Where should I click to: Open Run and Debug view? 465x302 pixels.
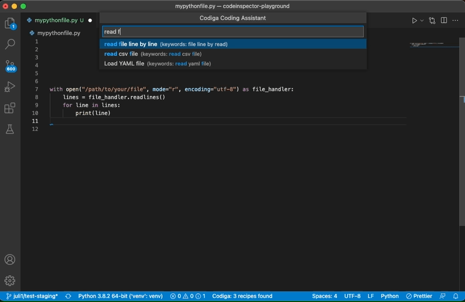(x=10, y=87)
